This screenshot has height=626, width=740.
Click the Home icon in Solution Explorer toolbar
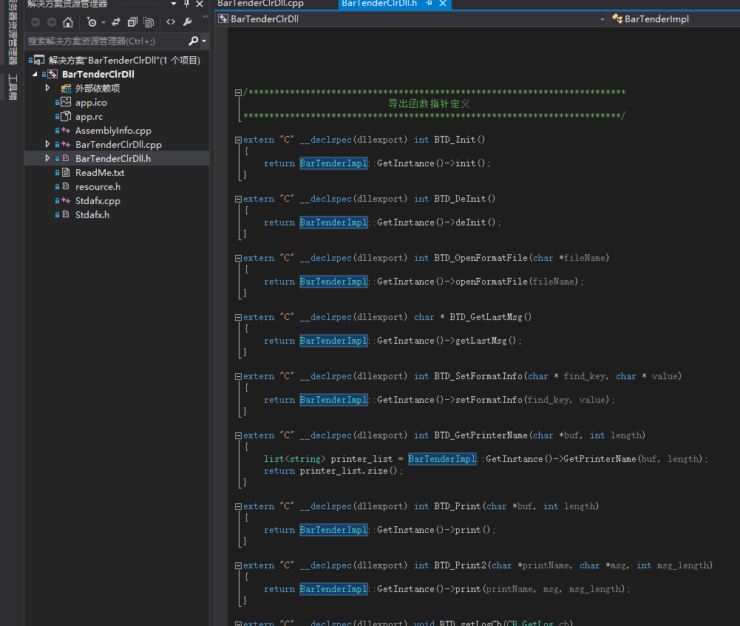(68, 22)
